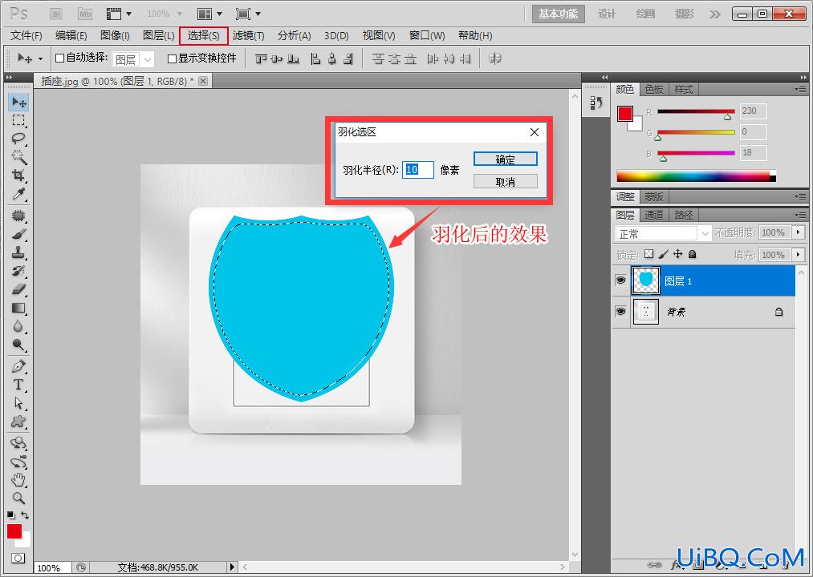Open the 图像(I) menu

(x=115, y=36)
